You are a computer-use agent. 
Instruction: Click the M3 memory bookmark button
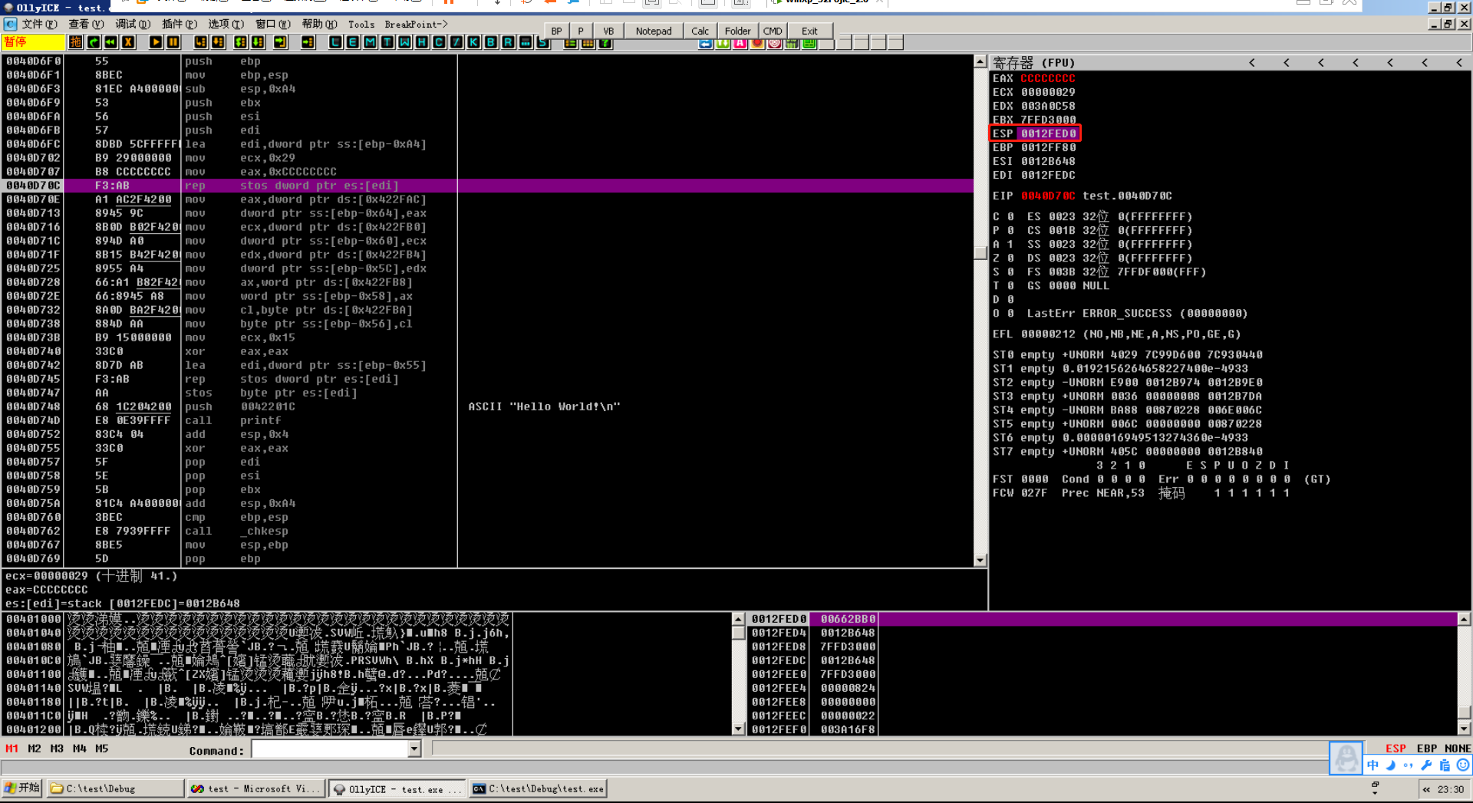point(57,749)
